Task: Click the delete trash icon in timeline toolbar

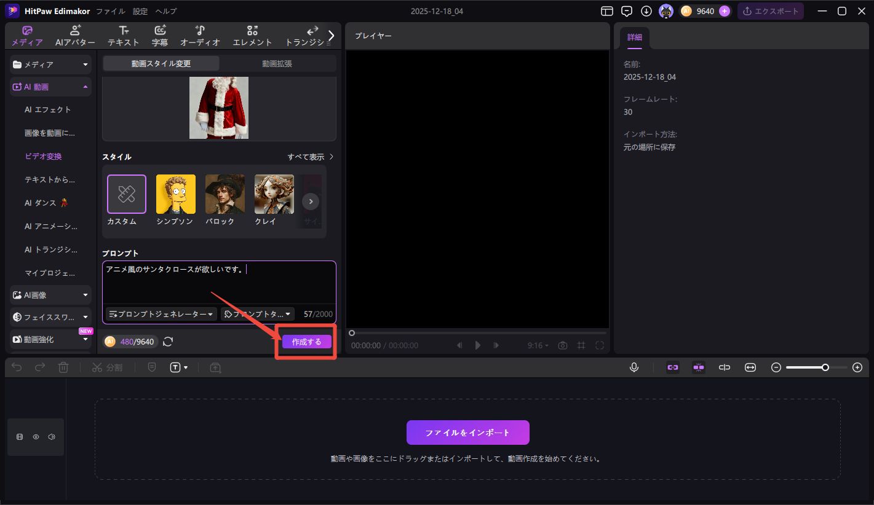Action: [x=63, y=367]
